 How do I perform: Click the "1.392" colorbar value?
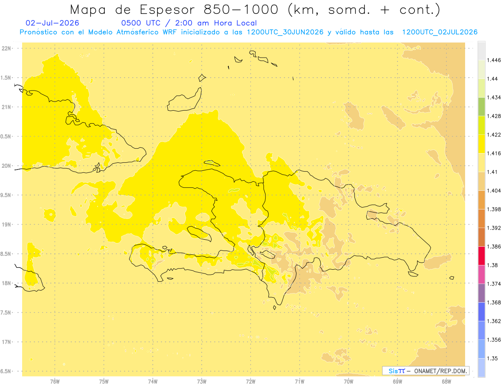point(494,228)
